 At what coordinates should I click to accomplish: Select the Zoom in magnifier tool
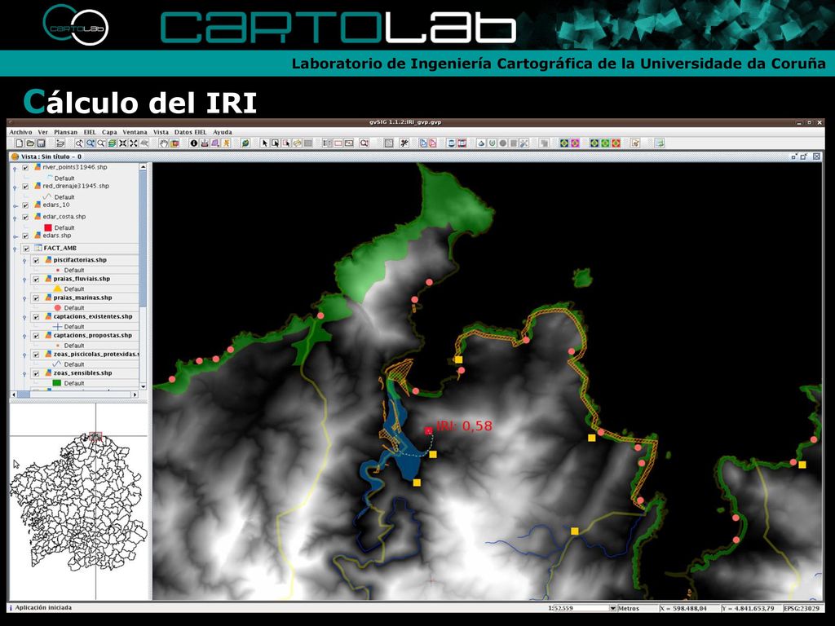coord(91,143)
